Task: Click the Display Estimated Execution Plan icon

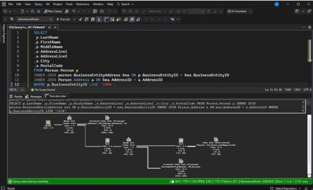Action: tap(86, 19)
